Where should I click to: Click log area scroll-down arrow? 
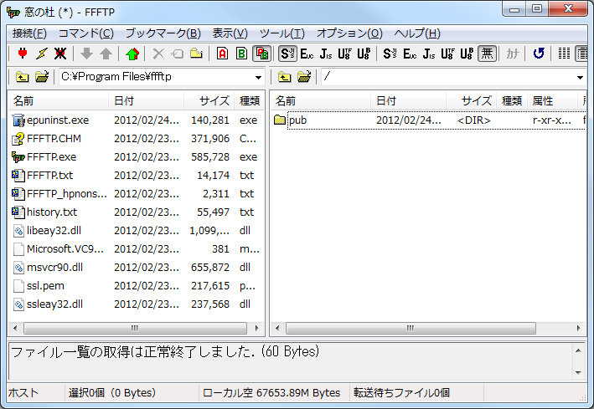pyautogui.click(x=578, y=372)
